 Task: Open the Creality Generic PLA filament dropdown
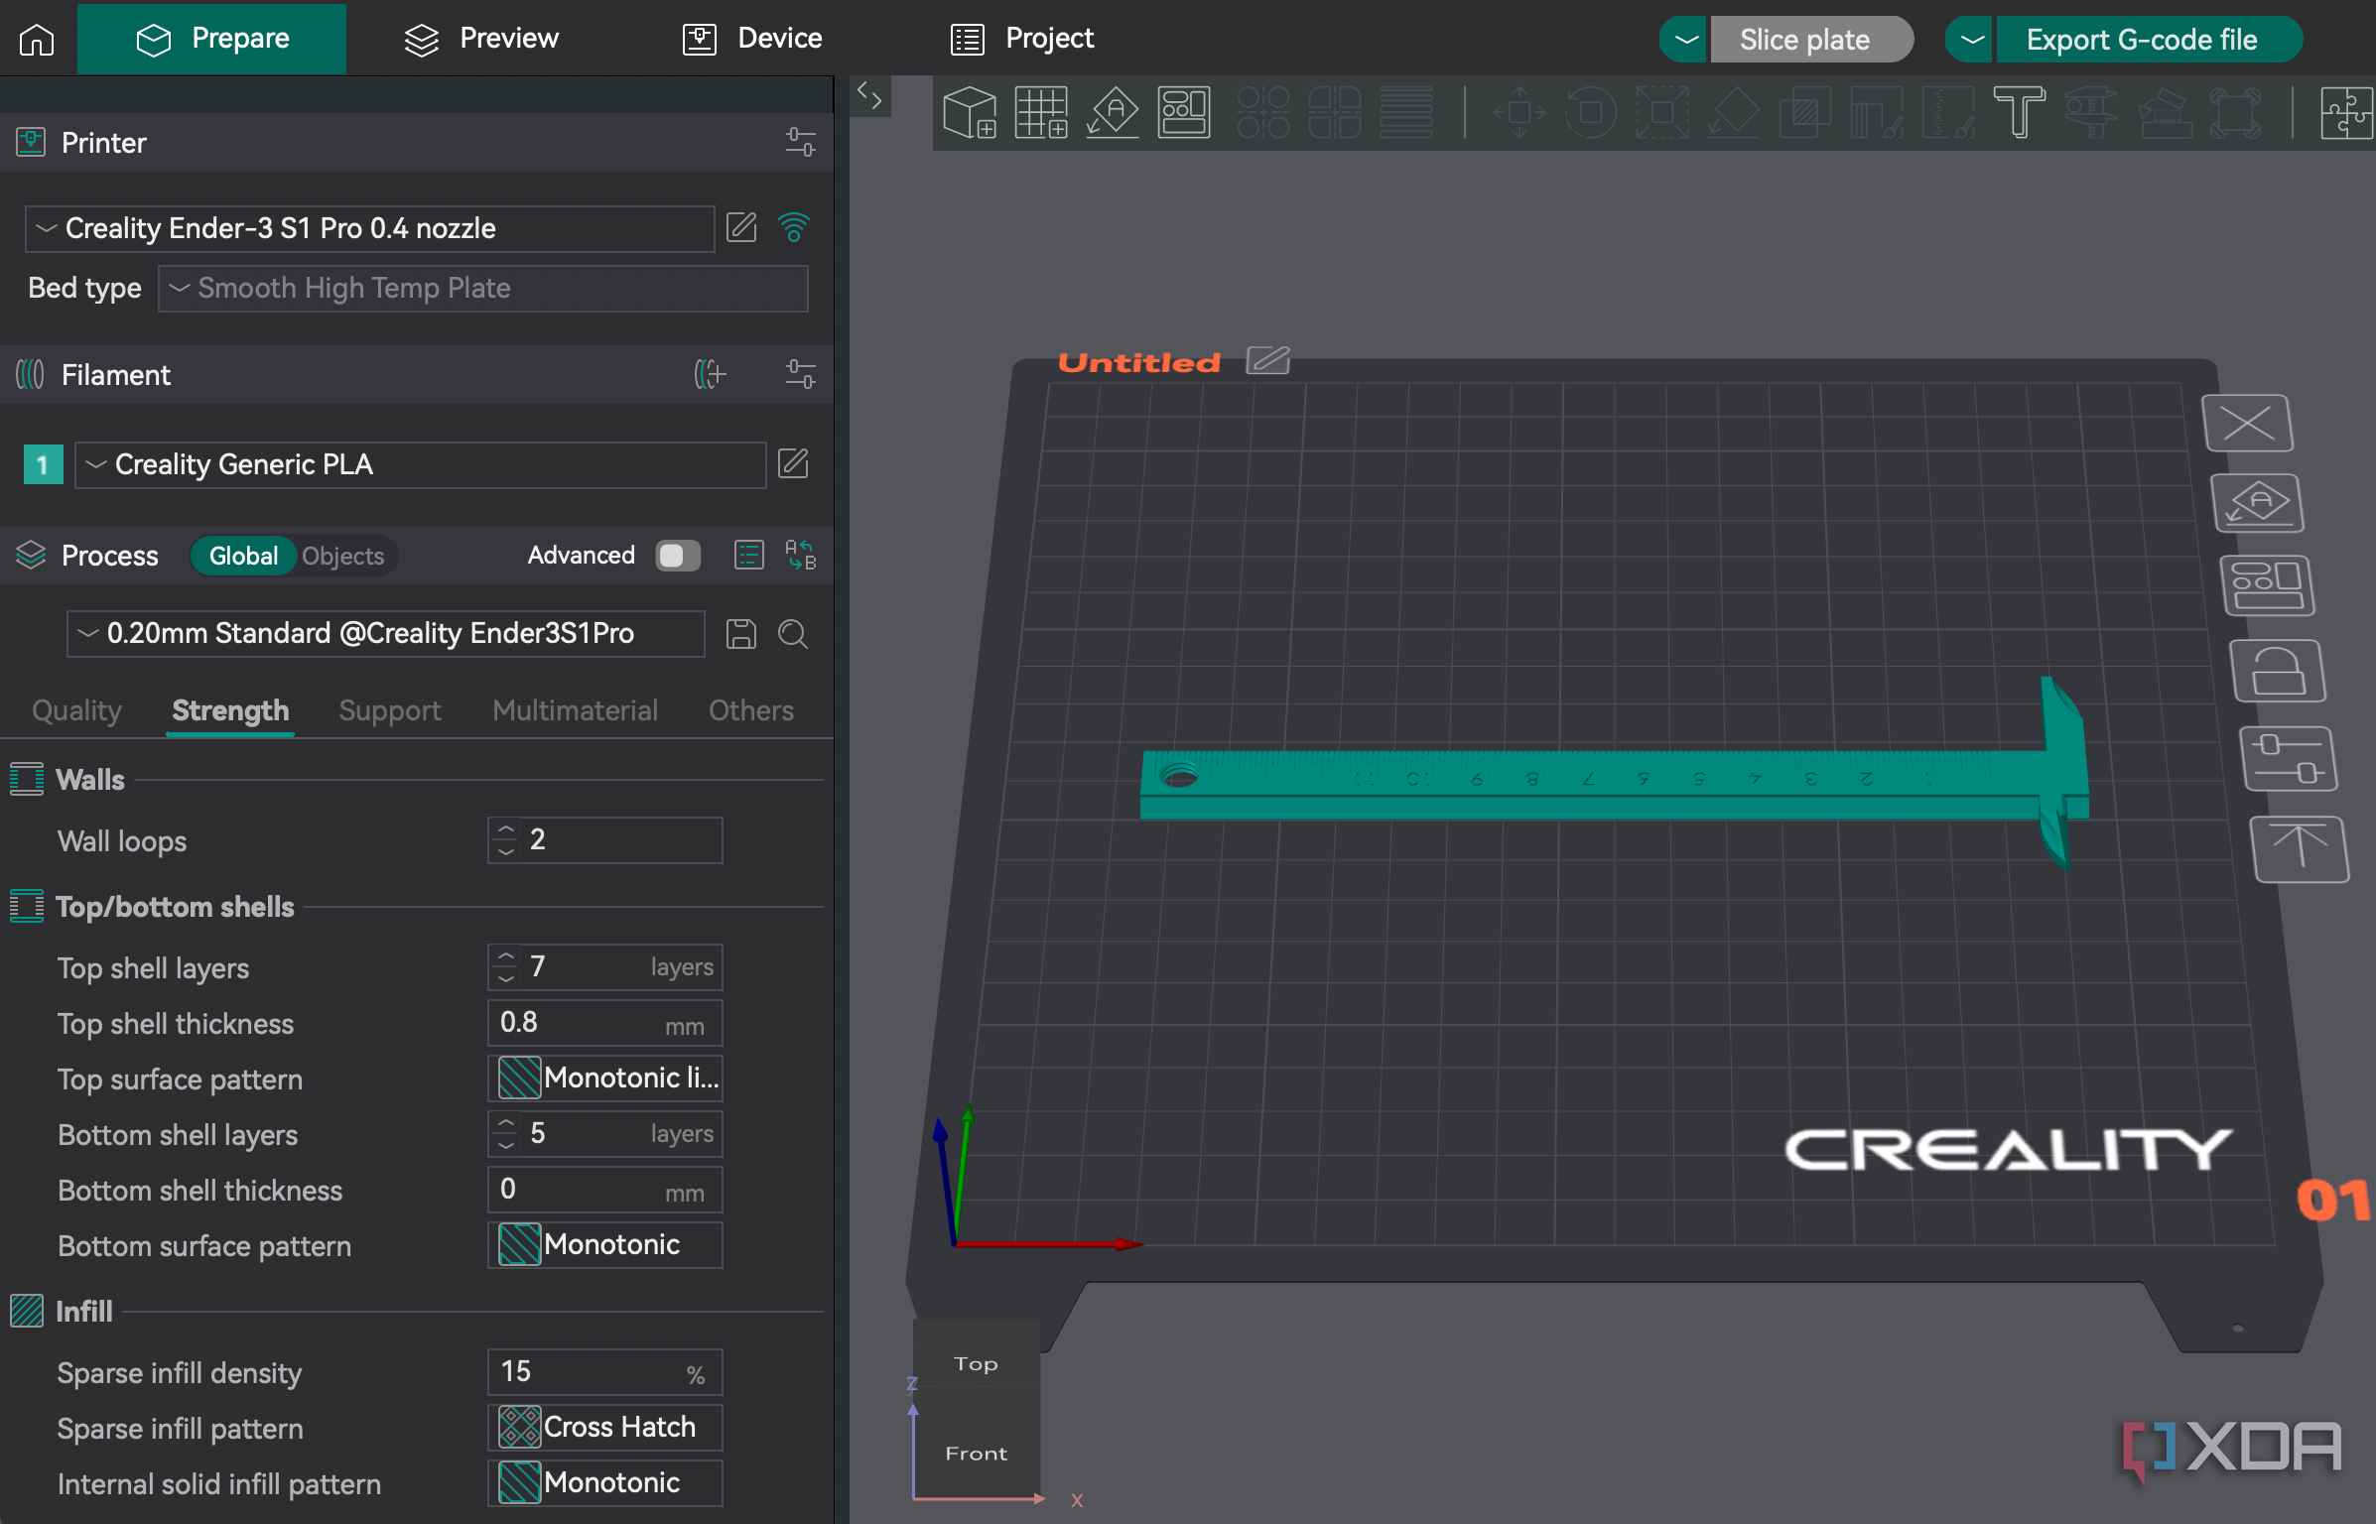pyautogui.click(x=420, y=464)
